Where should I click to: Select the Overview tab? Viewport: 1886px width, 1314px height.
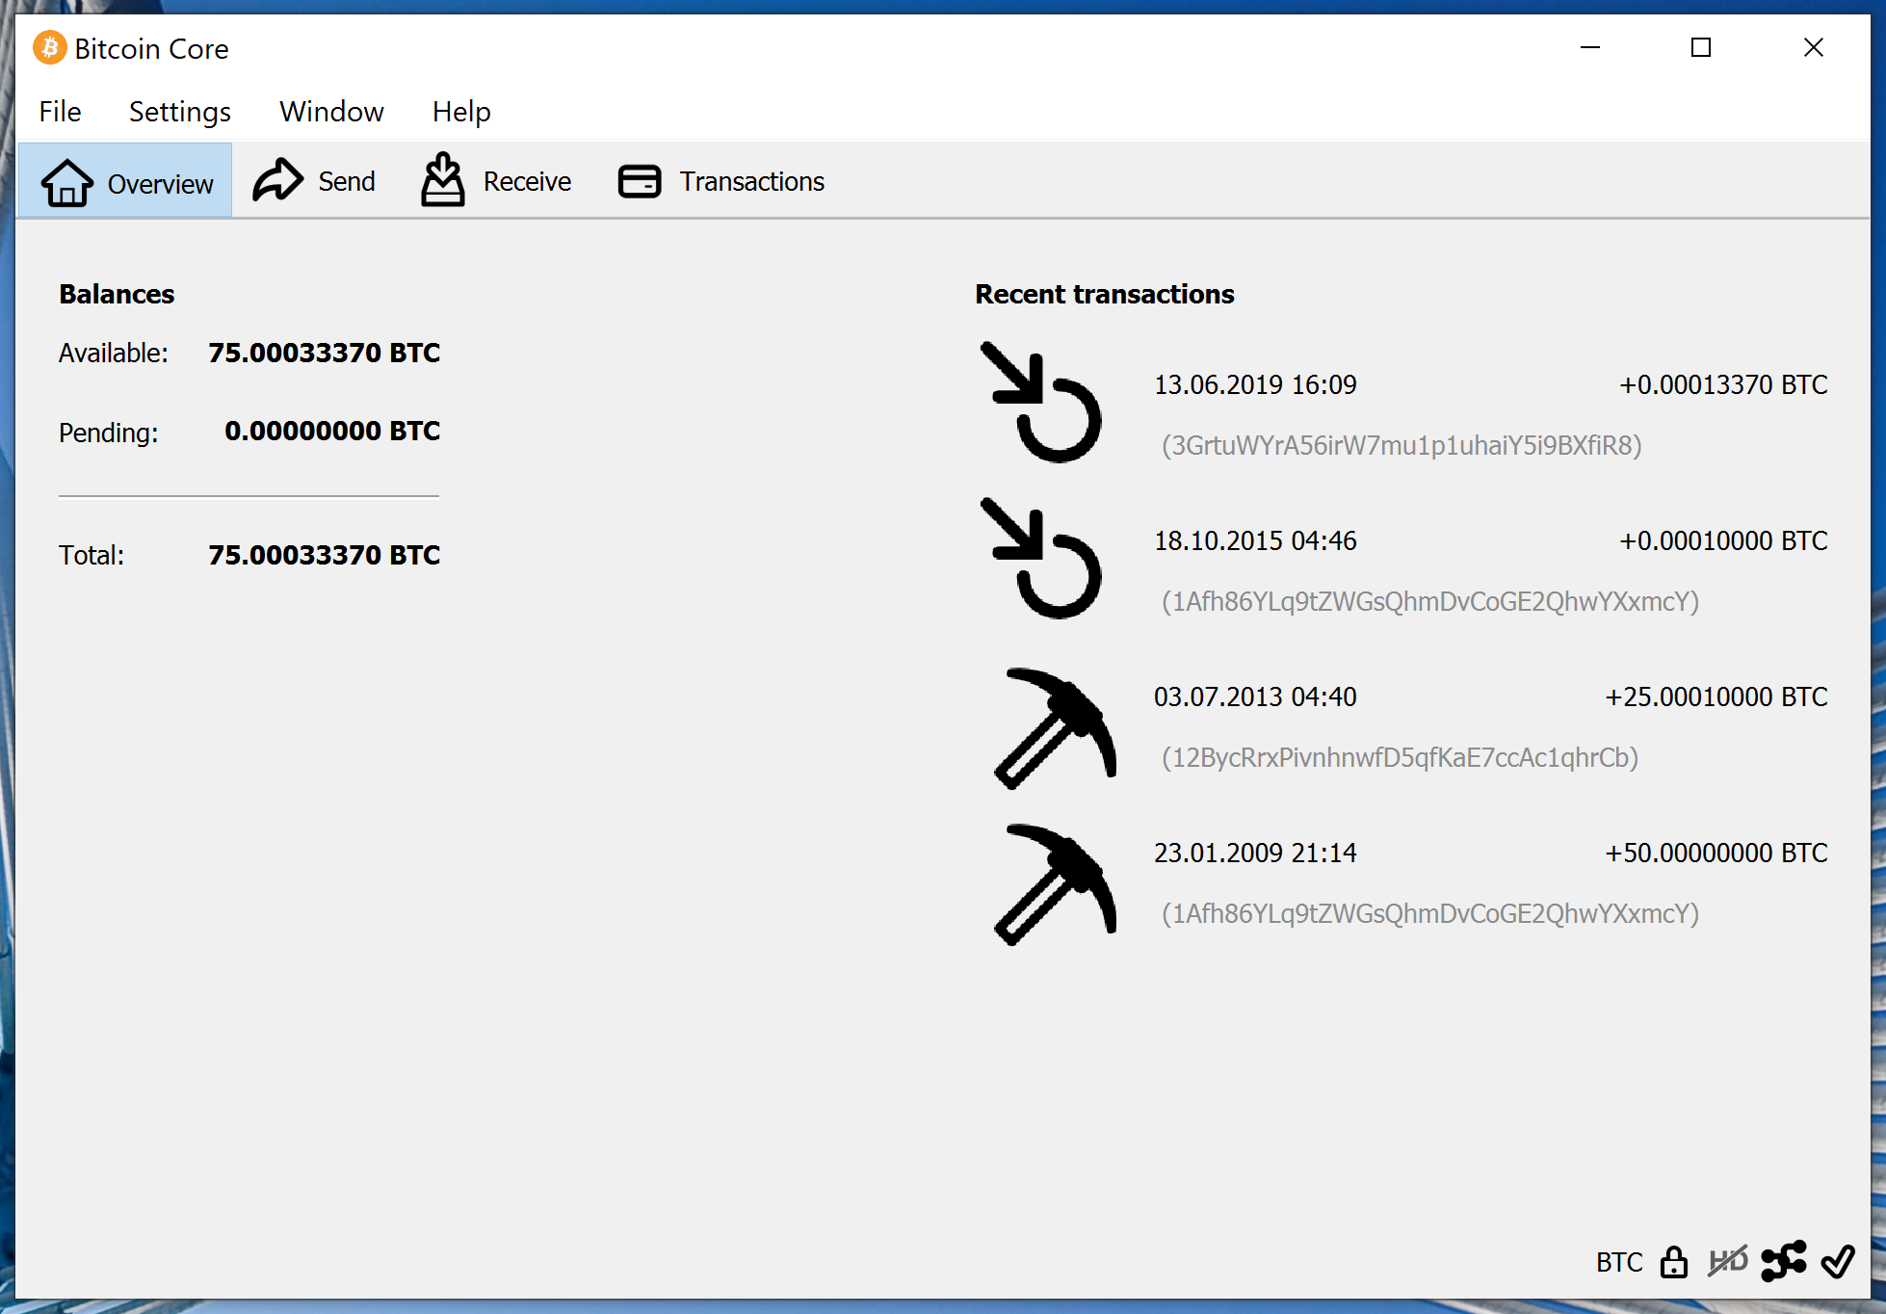point(126,182)
